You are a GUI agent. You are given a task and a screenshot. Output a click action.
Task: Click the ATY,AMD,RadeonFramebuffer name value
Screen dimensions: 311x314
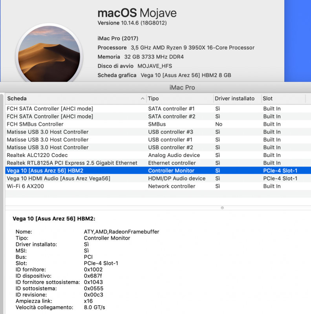(121, 232)
